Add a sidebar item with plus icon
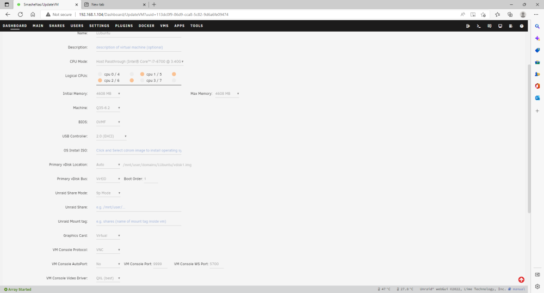Screen dimensions: 544x293 [x=537, y=111]
